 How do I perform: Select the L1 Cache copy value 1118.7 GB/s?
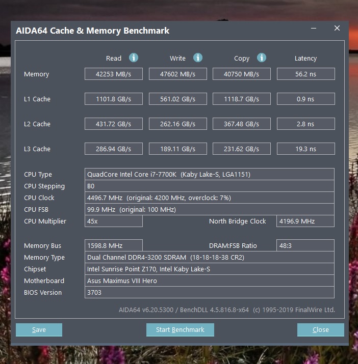(x=241, y=99)
